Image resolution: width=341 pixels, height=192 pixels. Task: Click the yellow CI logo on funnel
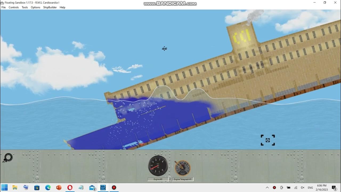click(242, 37)
